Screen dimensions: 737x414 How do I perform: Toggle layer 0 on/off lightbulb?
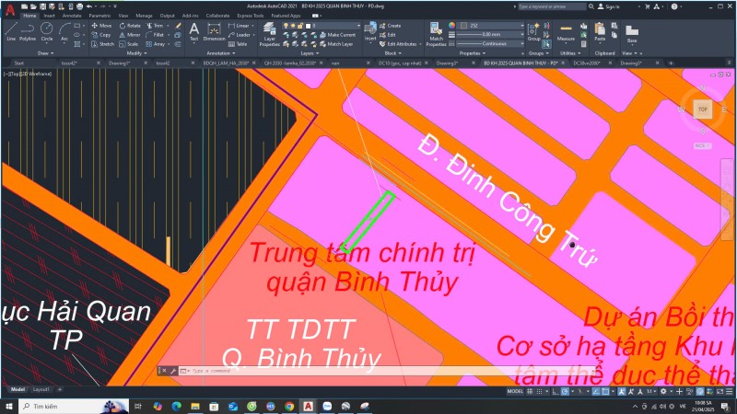[286, 26]
